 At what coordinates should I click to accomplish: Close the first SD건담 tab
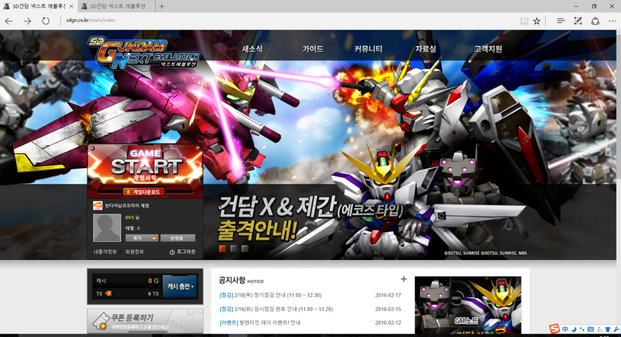71,6
